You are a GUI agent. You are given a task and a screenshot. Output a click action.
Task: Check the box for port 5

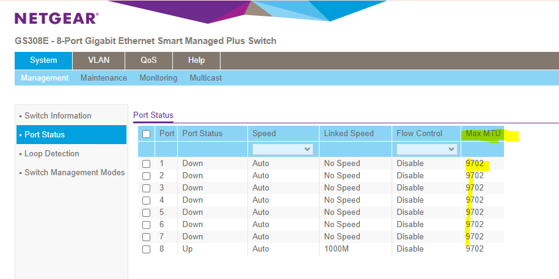tap(146, 212)
